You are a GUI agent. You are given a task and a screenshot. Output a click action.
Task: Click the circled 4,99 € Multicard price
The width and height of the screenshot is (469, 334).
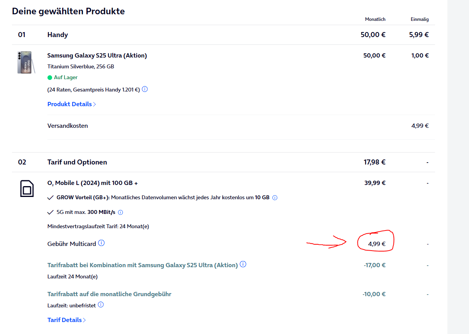pyautogui.click(x=377, y=244)
